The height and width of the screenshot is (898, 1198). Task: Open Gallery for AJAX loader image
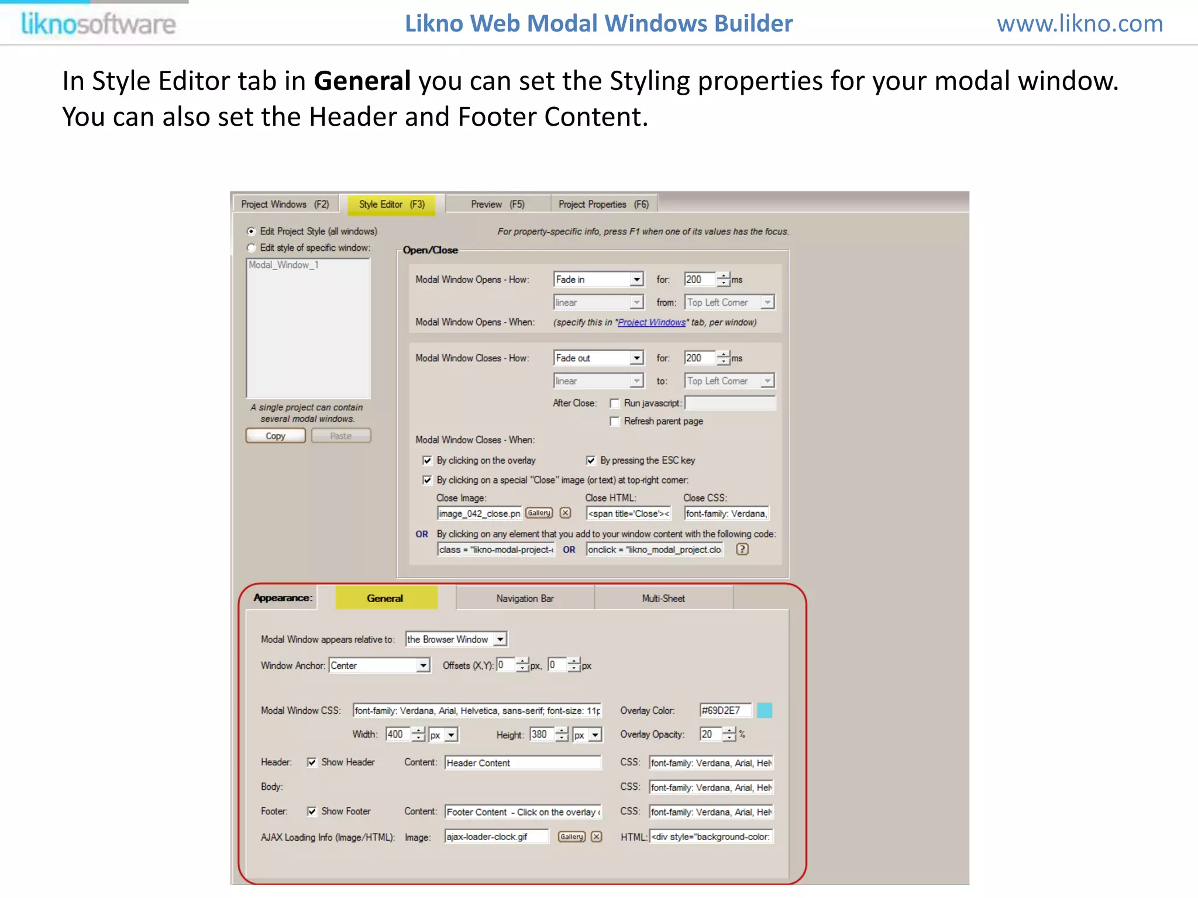point(572,837)
